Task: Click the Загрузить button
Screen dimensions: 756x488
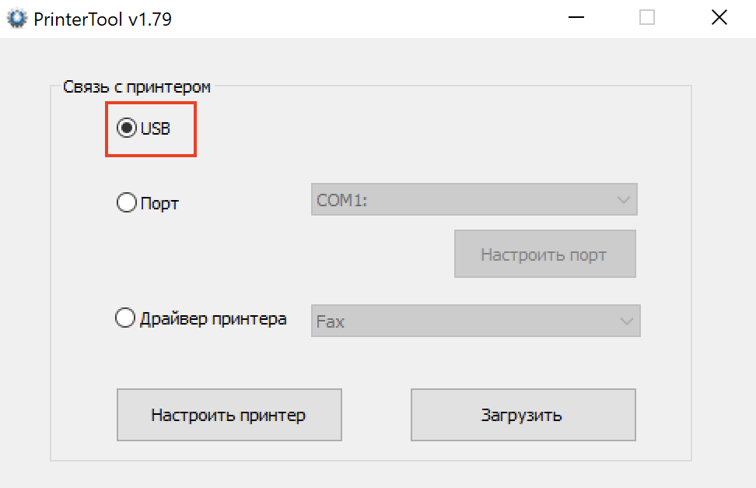Action: coord(523,415)
